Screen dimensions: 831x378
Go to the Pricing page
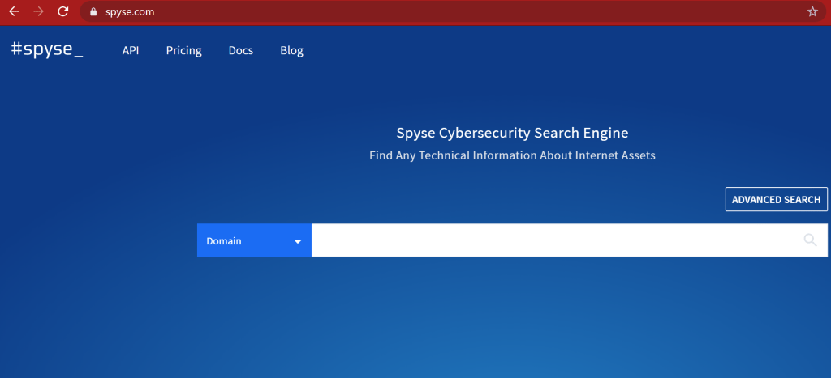point(183,50)
